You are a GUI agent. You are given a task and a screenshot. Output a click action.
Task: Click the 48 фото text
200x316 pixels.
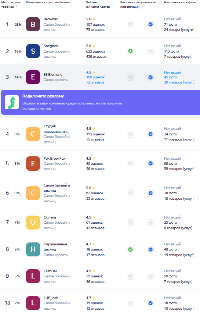170,249
